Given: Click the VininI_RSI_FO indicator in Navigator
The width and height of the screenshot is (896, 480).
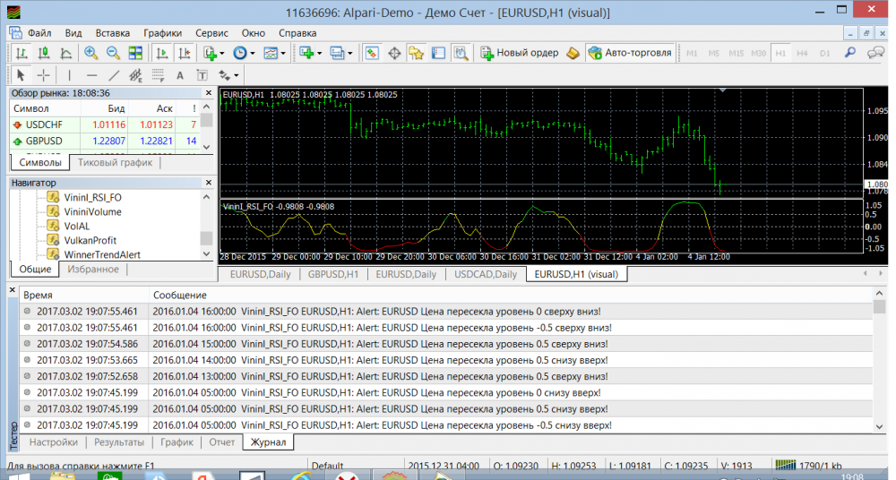Looking at the screenshot, I should (92, 197).
